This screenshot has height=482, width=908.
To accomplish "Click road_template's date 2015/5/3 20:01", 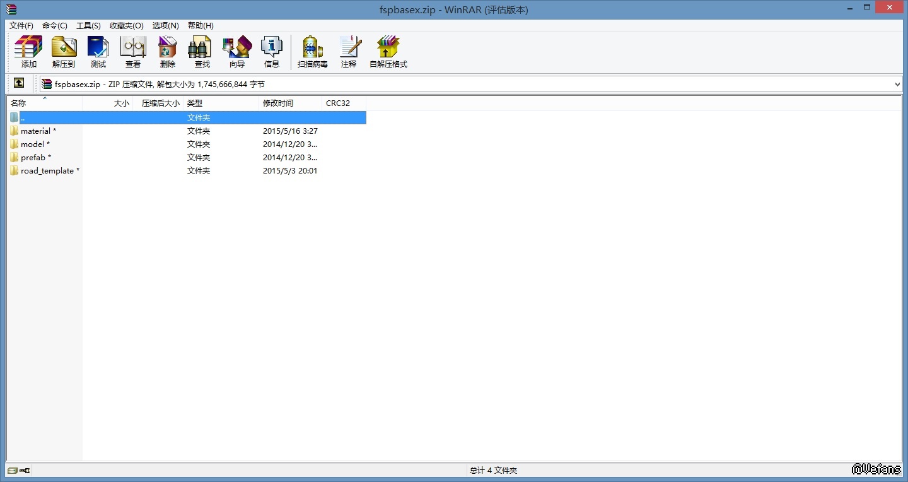I will (290, 170).
